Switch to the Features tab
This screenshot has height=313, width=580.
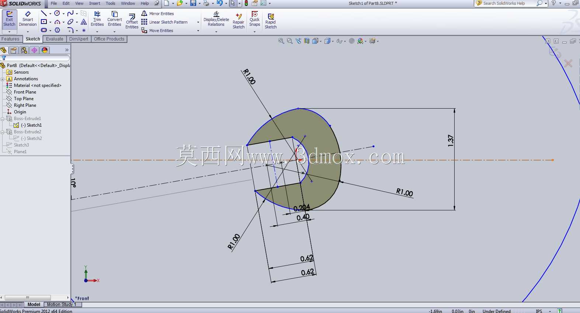click(10, 39)
